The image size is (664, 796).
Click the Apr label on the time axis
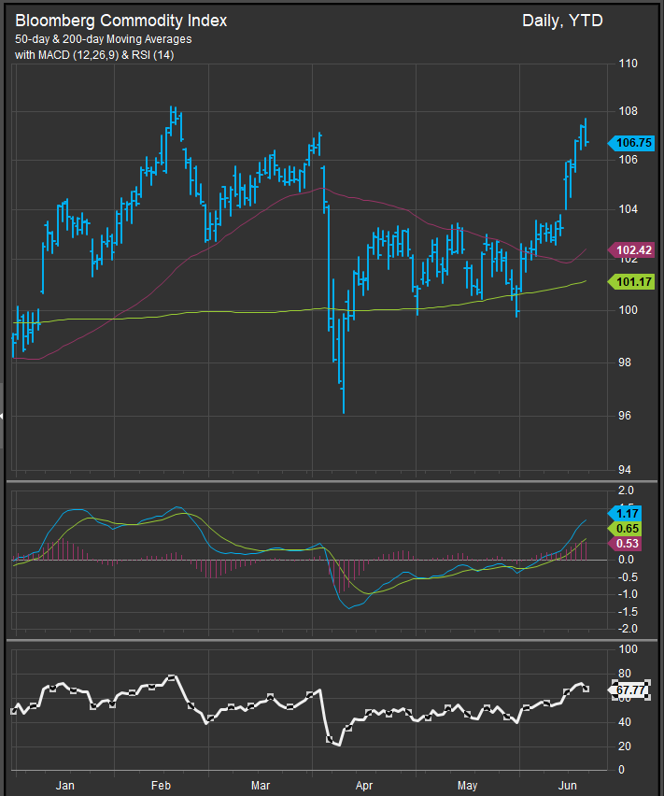tap(364, 786)
